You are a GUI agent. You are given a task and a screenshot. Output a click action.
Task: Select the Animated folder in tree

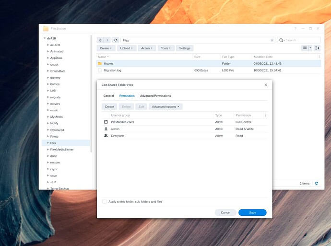point(57,51)
